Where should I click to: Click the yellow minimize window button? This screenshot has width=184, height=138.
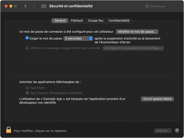coord(10,6)
